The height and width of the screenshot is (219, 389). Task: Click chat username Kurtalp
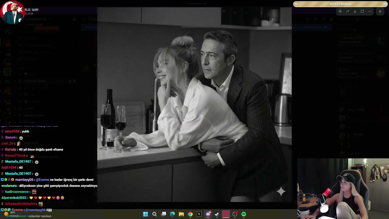point(11,150)
